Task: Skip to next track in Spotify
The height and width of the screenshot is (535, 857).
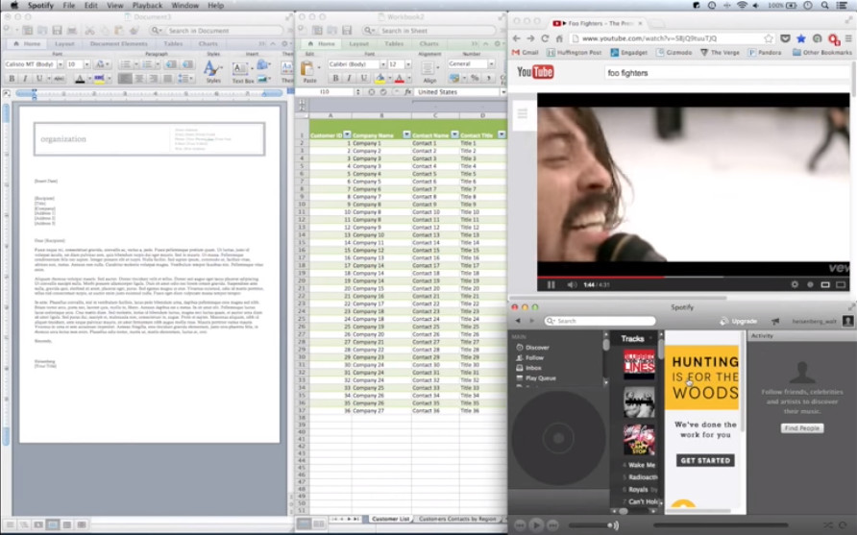Action: coord(553,525)
